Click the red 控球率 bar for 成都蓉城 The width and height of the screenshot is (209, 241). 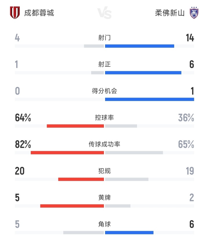pos(75,126)
